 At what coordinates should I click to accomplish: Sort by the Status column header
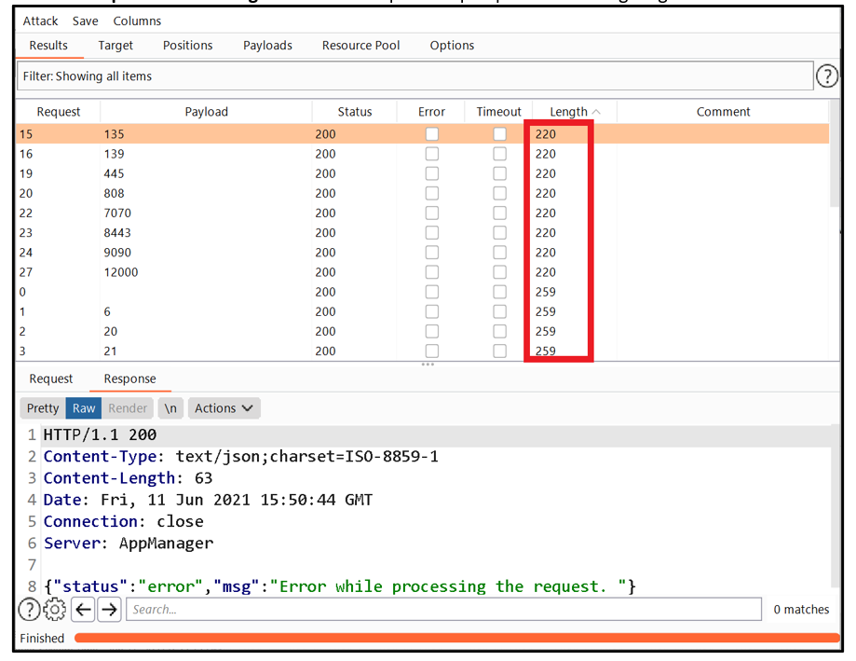coord(355,112)
